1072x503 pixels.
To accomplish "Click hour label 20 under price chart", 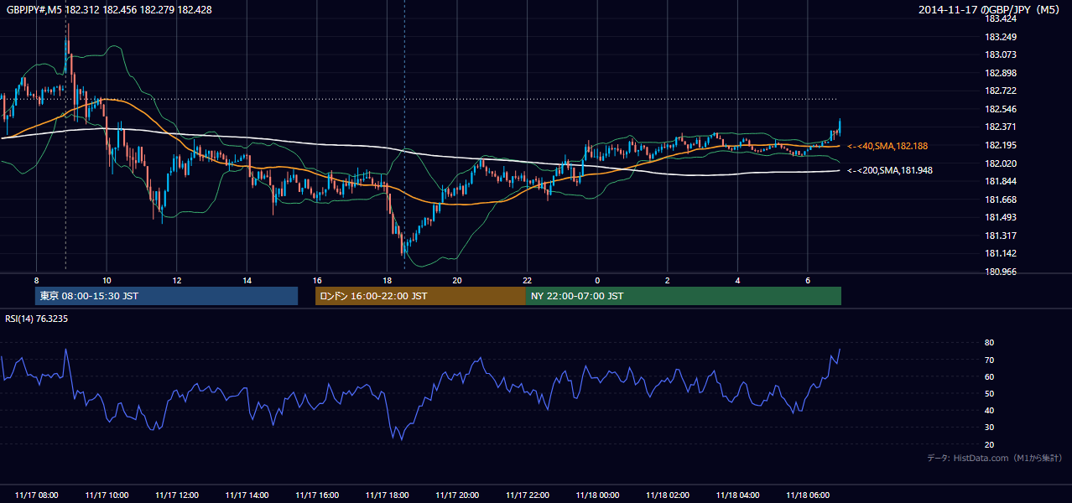I will pos(457,280).
